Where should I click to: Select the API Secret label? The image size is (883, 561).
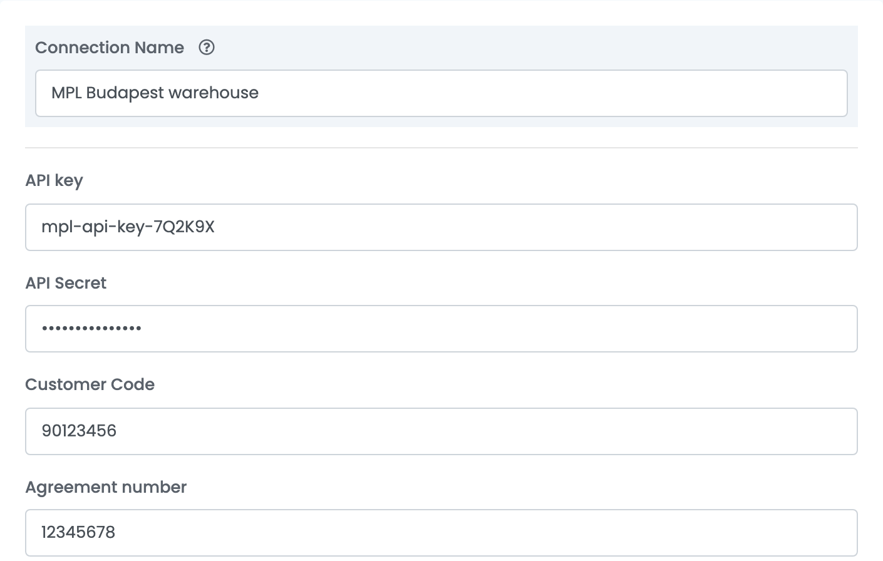(x=66, y=283)
